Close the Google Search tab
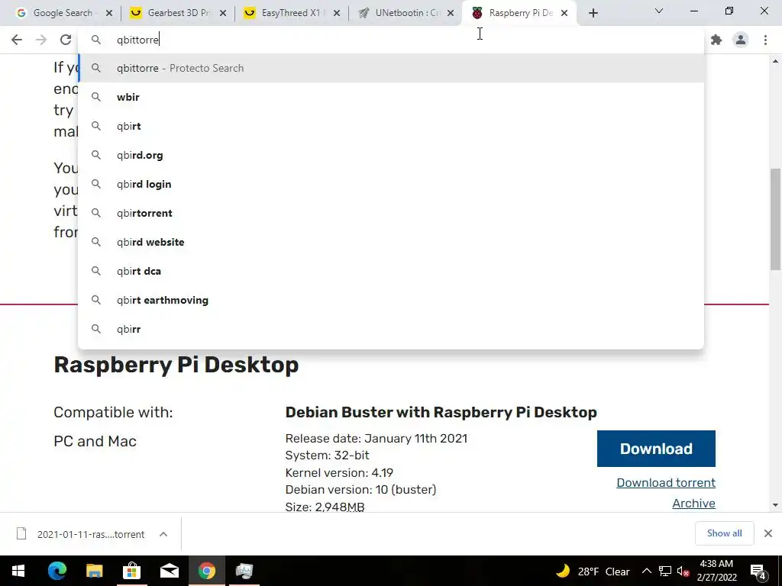 [x=109, y=14]
